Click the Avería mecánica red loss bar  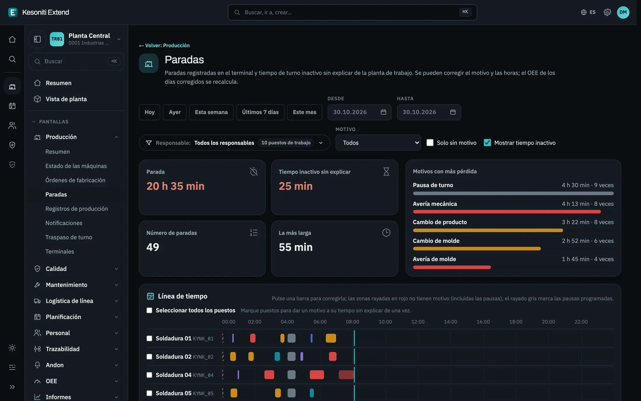tap(507, 212)
